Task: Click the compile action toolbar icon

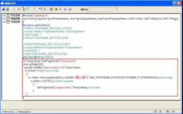Action: (x=3, y=9)
